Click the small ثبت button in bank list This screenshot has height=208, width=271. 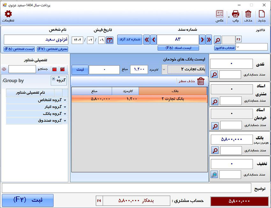(x=80, y=70)
